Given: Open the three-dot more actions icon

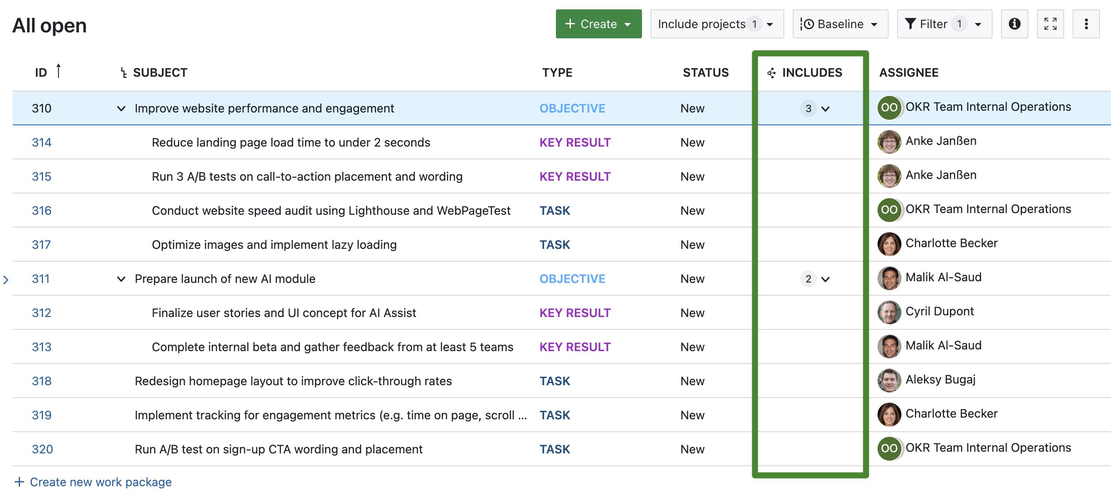Looking at the screenshot, I should 1086,24.
